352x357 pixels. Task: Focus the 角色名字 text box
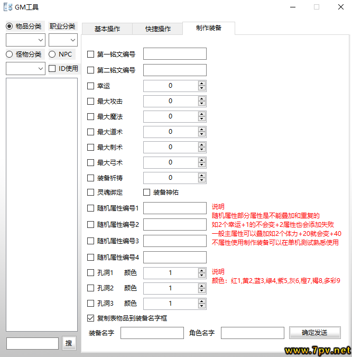(253, 333)
